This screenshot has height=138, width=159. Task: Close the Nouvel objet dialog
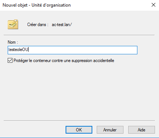pos(154,5)
